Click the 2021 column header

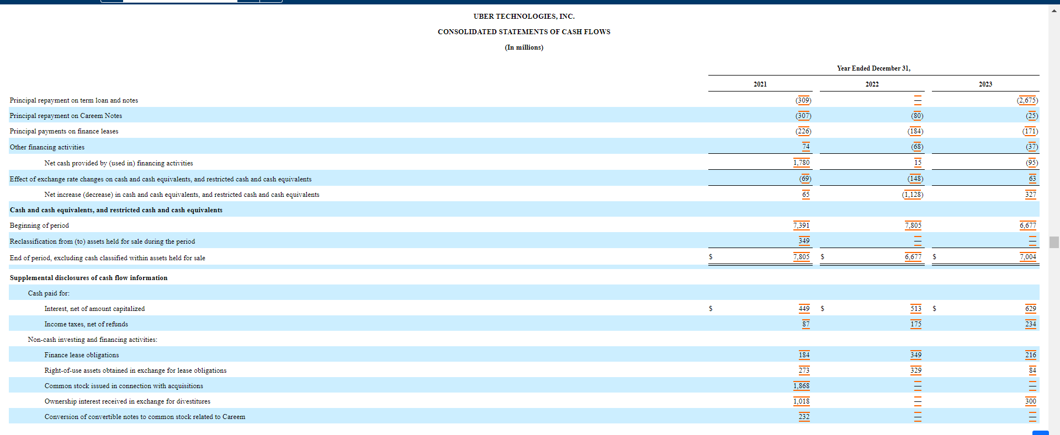tap(760, 84)
